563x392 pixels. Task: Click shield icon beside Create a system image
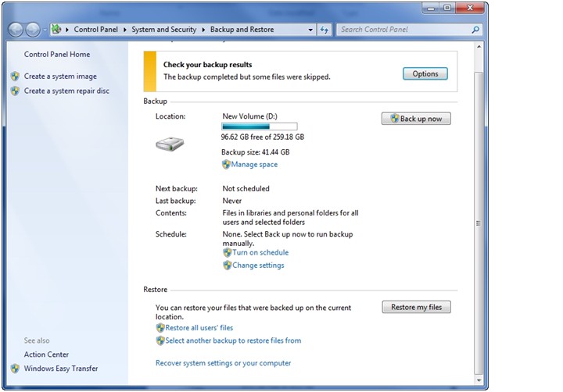(x=15, y=77)
